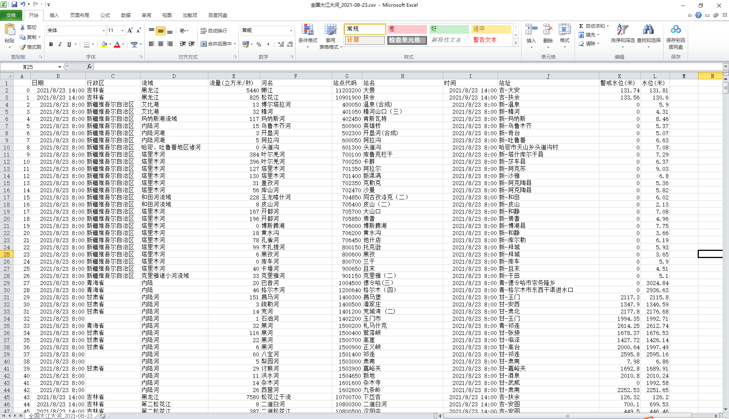The width and height of the screenshot is (729, 419).
Task: Apply percentage number format
Action: (258, 44)
